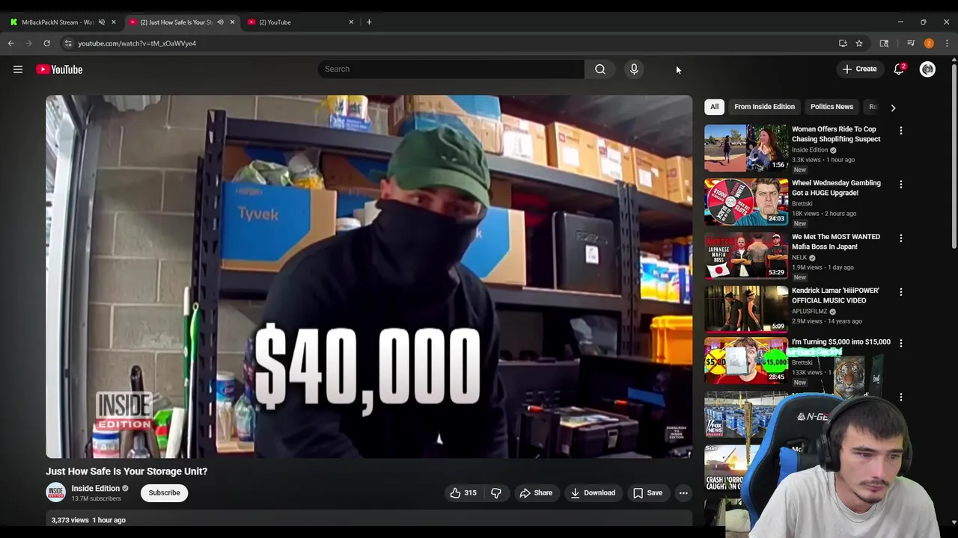The height and width of the screenshot is (538, 958).
Task: Open the Chrome profile orange avatar
Action: tap(929, 43)
